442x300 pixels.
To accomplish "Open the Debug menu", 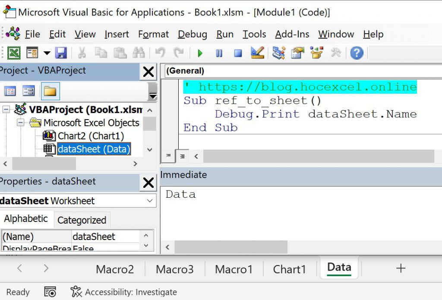I will [x=192, y=34].
